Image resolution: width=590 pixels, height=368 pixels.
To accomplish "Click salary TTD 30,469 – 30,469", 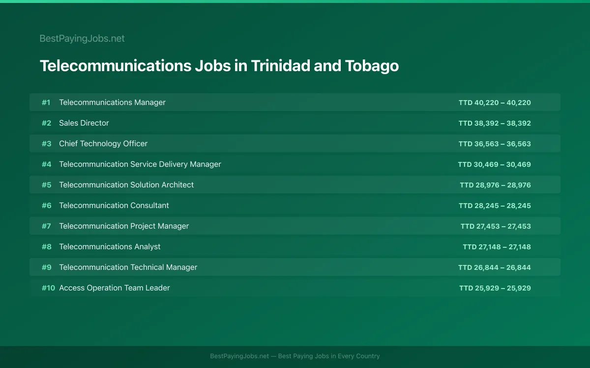I will pyautogui.click(x=494, y=164).
